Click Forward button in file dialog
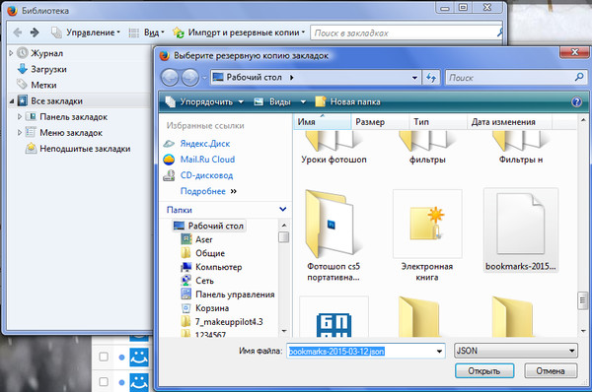The image size is (592, 392). click(x=189, y=78)
